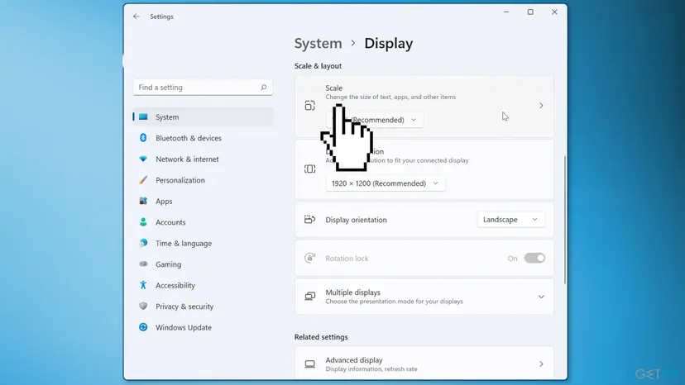
Task: Open Scale details with right chevron
Action: click(541, 105)
